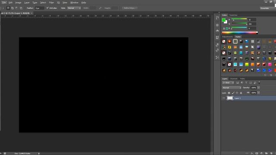Choose the Subtract from selection icon

(x=16, y=8)
